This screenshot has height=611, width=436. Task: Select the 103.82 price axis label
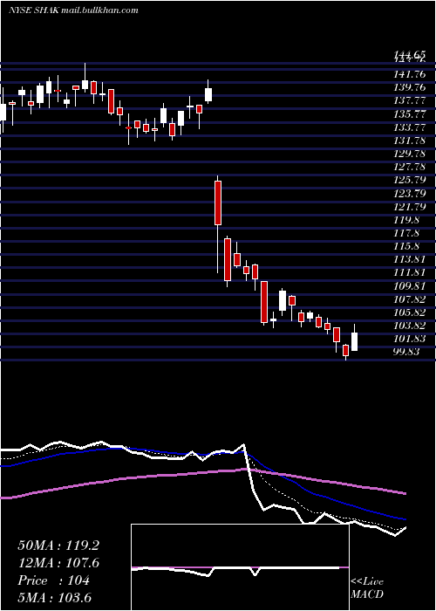409,326
